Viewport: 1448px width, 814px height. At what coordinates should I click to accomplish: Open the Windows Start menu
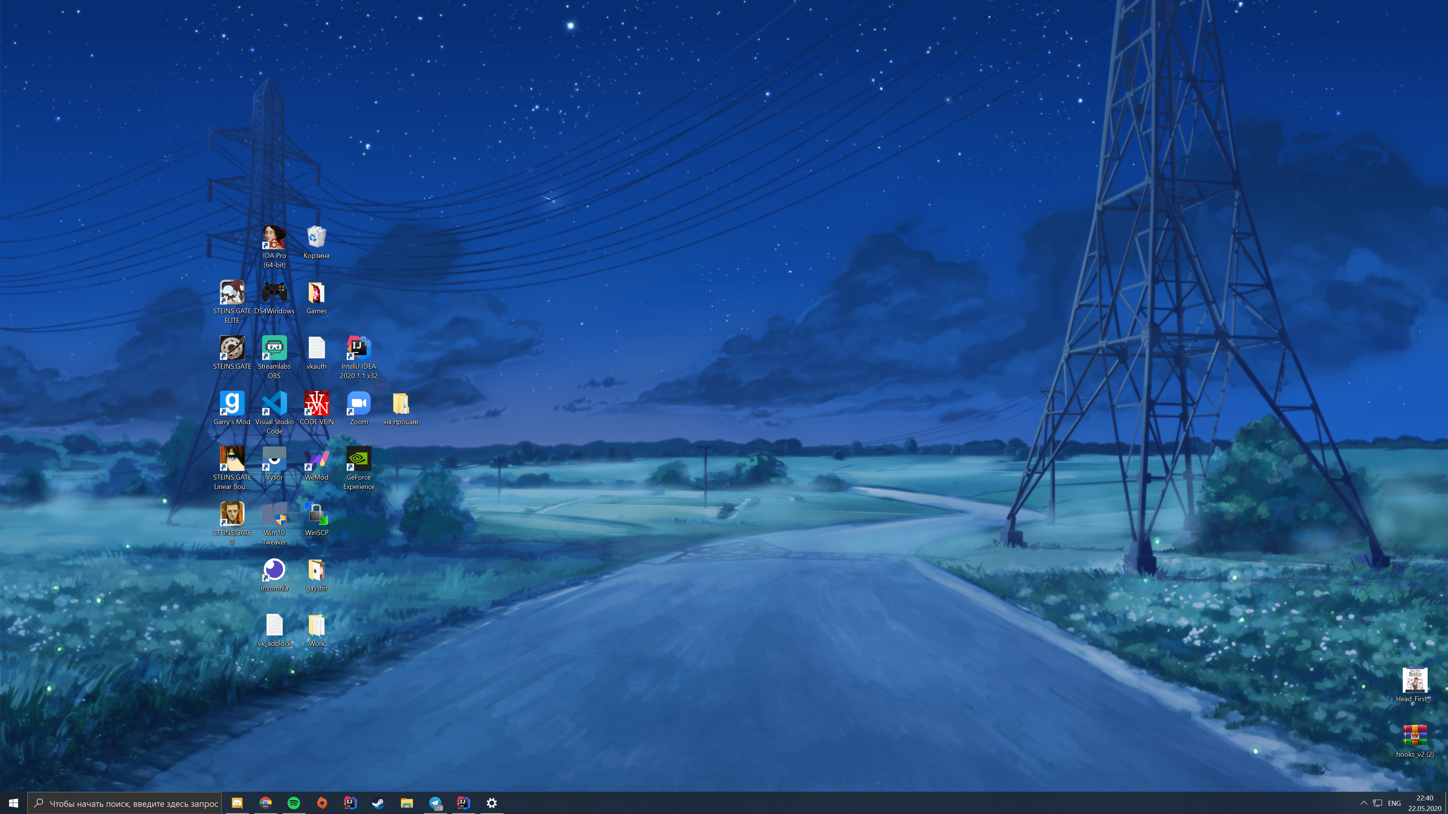(x=14, y=803)
